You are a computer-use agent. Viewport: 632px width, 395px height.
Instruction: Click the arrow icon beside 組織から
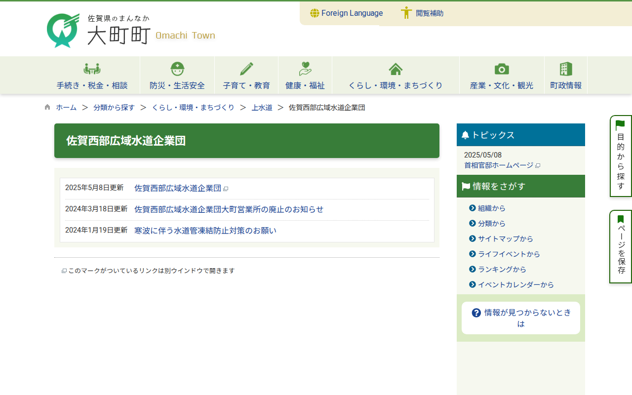pyautogui.click(x=473, y=208)
